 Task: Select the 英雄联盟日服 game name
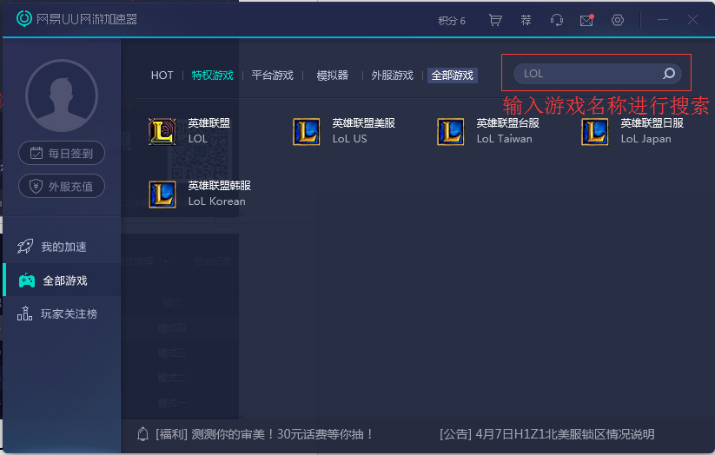pos(652,123)
